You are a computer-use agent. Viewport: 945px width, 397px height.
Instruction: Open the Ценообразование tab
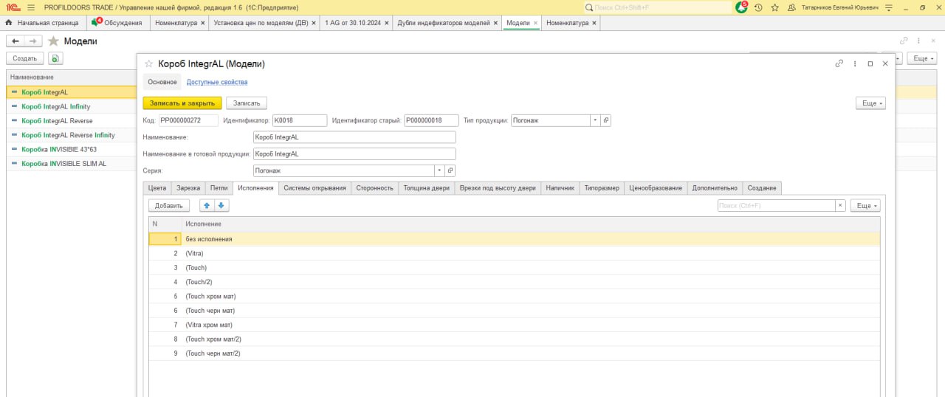(655, 188)
